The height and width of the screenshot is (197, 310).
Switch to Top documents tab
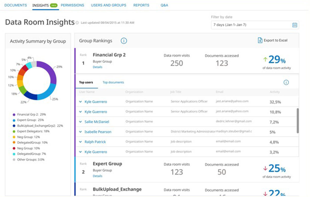[x=113, y=82]
